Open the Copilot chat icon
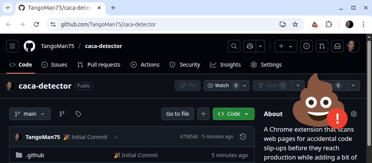This screenshot has width=372, height=163. point(250,46)
